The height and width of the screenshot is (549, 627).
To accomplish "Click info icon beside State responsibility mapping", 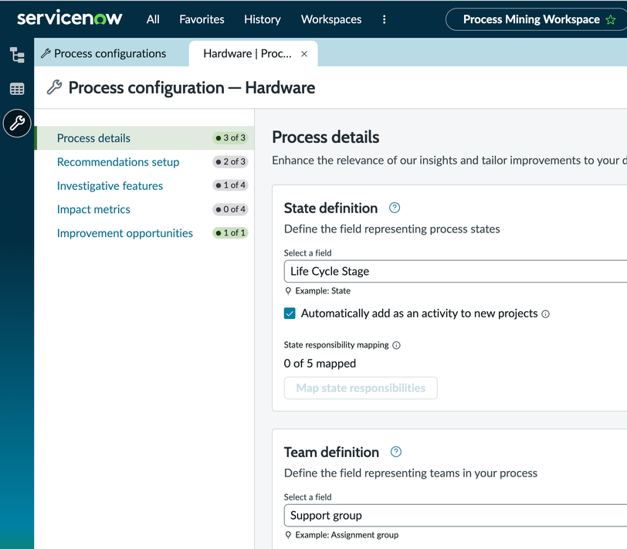I will (397, 345).
